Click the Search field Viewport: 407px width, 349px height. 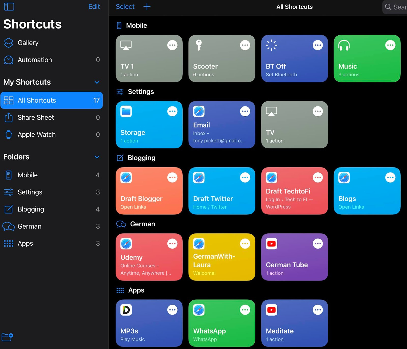pos(395,7)
